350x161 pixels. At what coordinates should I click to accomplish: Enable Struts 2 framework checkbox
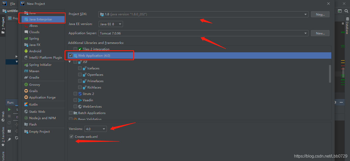[75, 94]
